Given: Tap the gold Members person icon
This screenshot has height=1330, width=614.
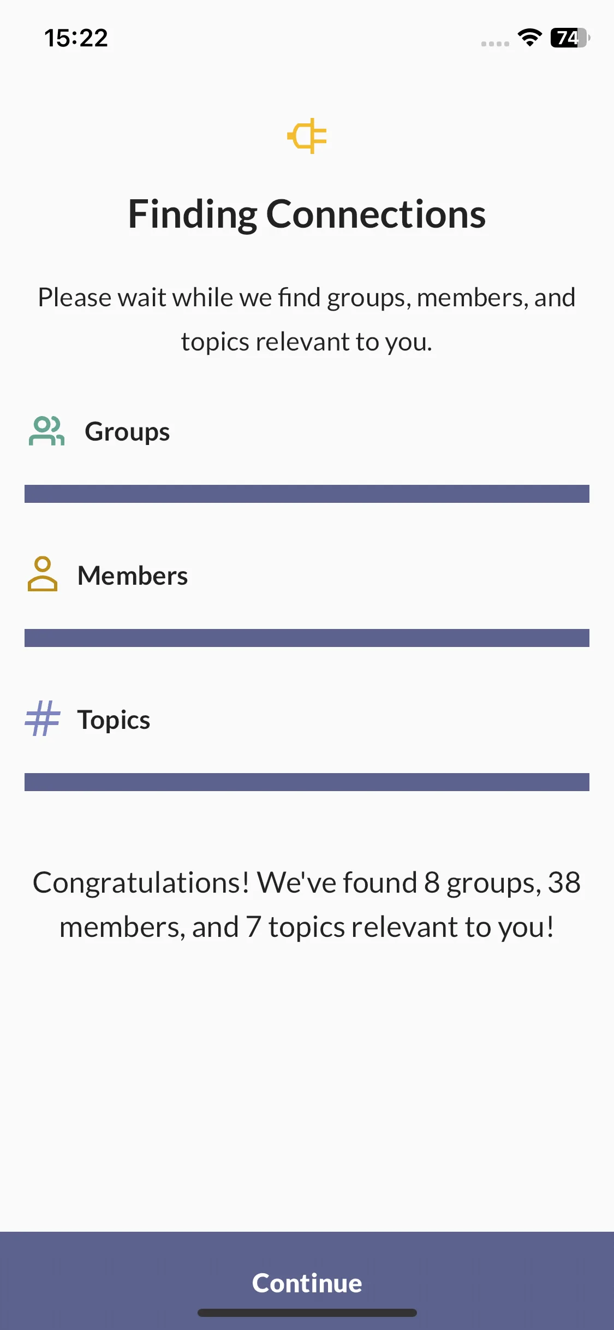Looking at the screenshot, I should tap(43, 574).
